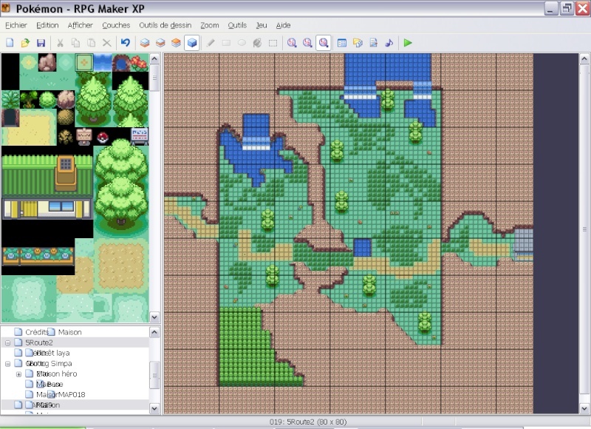The image size is (591, 429).
Task: Open the Outils menu
Action: click(237, 25)
